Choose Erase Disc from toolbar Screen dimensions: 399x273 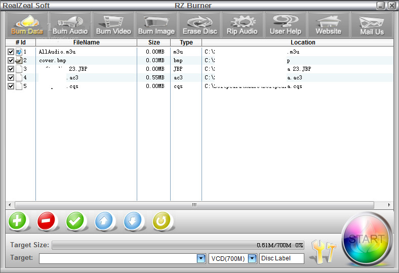click(x=200, y=25)
